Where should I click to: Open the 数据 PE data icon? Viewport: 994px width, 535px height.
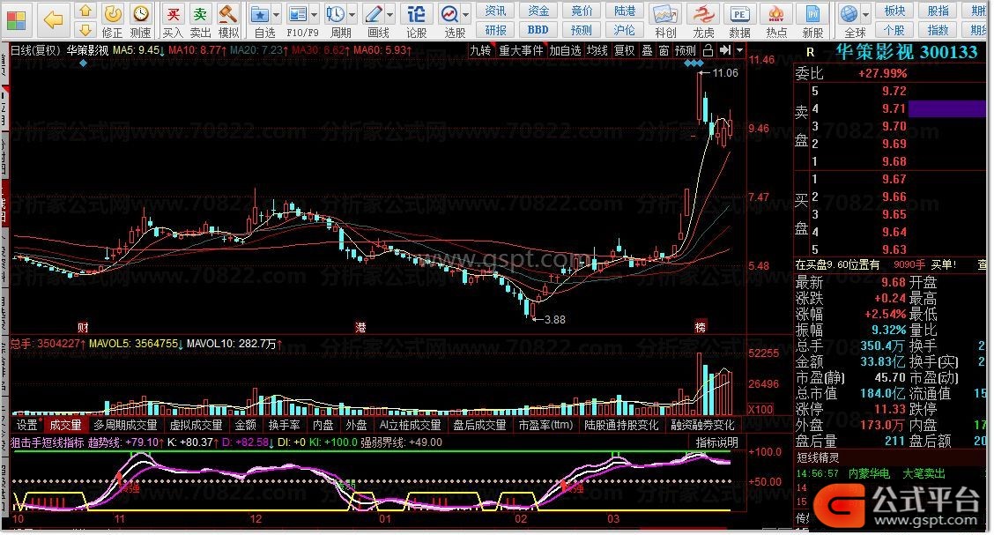coord(739,14)
